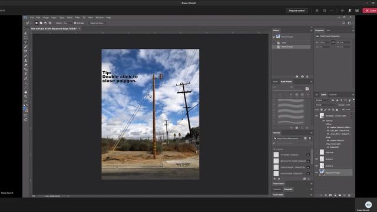This screenshot has width=377, height=212.
Task: Open the Image menu
Action: pyautogui.click(x=46, y=18)
